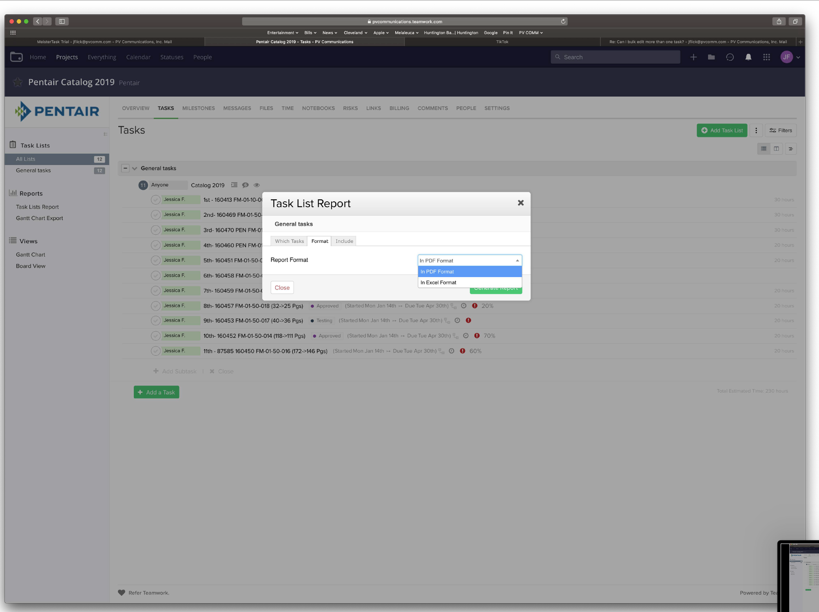
Task: Expand General tasks chevron dropdown
Action: point(135,168)
